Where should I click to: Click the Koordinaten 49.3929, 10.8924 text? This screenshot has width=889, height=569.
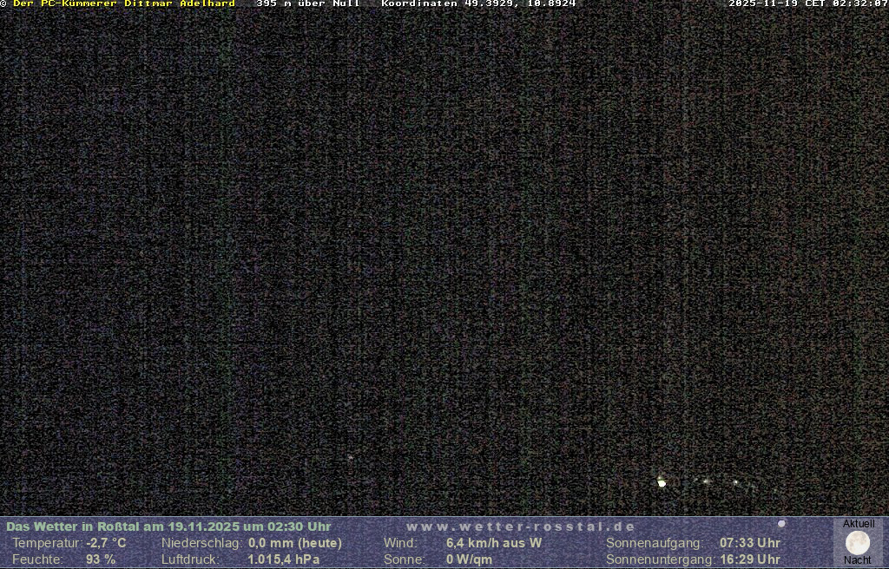(x=478, y=4)
